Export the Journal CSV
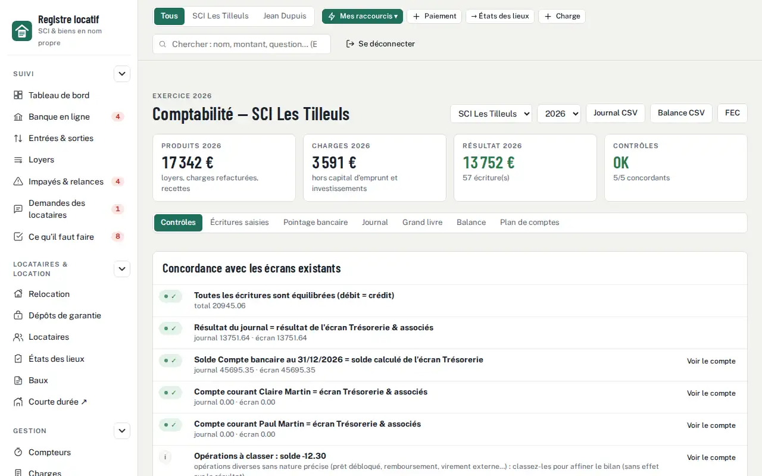Viewport: 762px width, 476px height. pos(616,113)
